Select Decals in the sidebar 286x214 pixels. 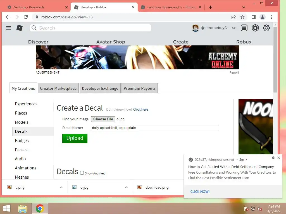click(33, 132)
